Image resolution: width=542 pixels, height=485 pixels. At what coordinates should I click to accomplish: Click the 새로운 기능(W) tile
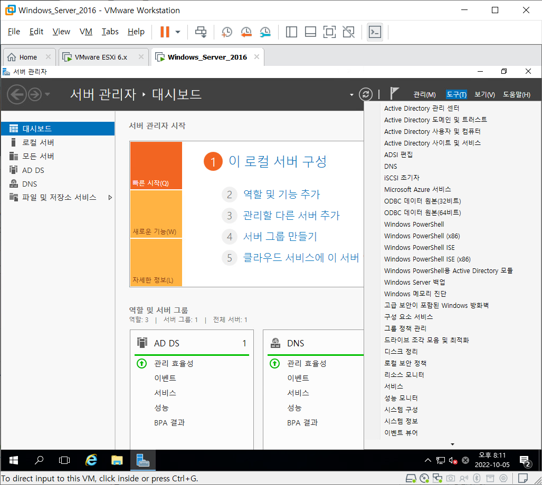[x=156, y=214]
